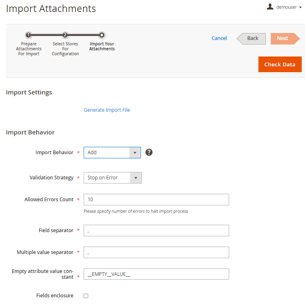The height and width of the screenshot is (306, 305).
Task: Click the Cancel link
Action: [219, 38]
